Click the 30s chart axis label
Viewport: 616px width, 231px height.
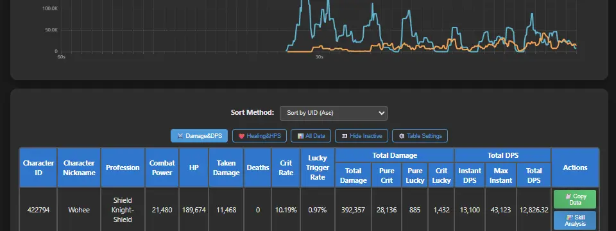click(319, 57)
